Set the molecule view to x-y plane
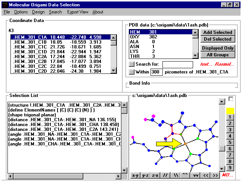 click(x=135, y=175)
